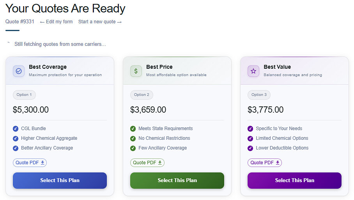Click the checkmark beside Specific to Your Needs
Screen dimensions: 354x200
click(250, 129)
